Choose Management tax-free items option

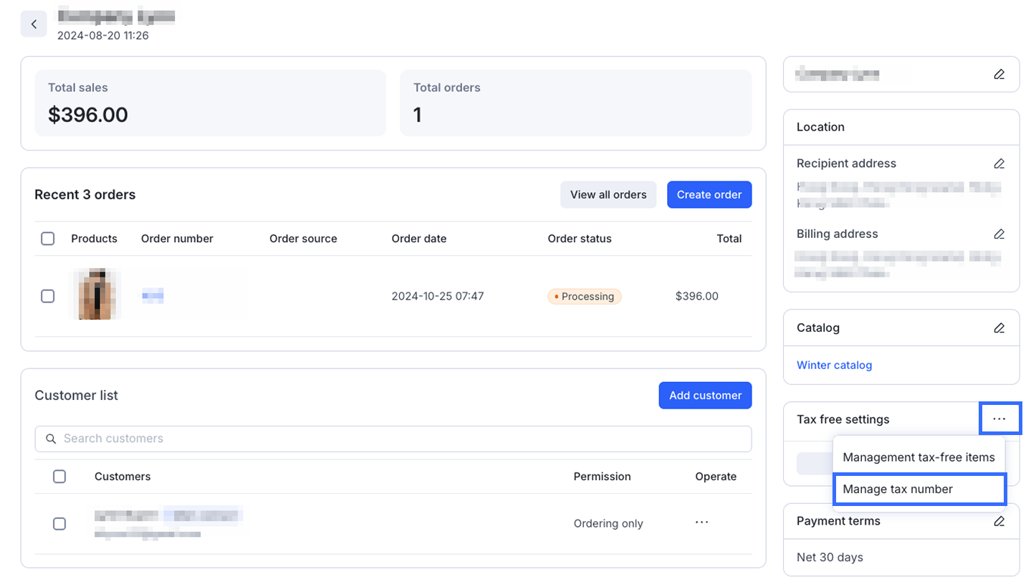pos(919,457)
